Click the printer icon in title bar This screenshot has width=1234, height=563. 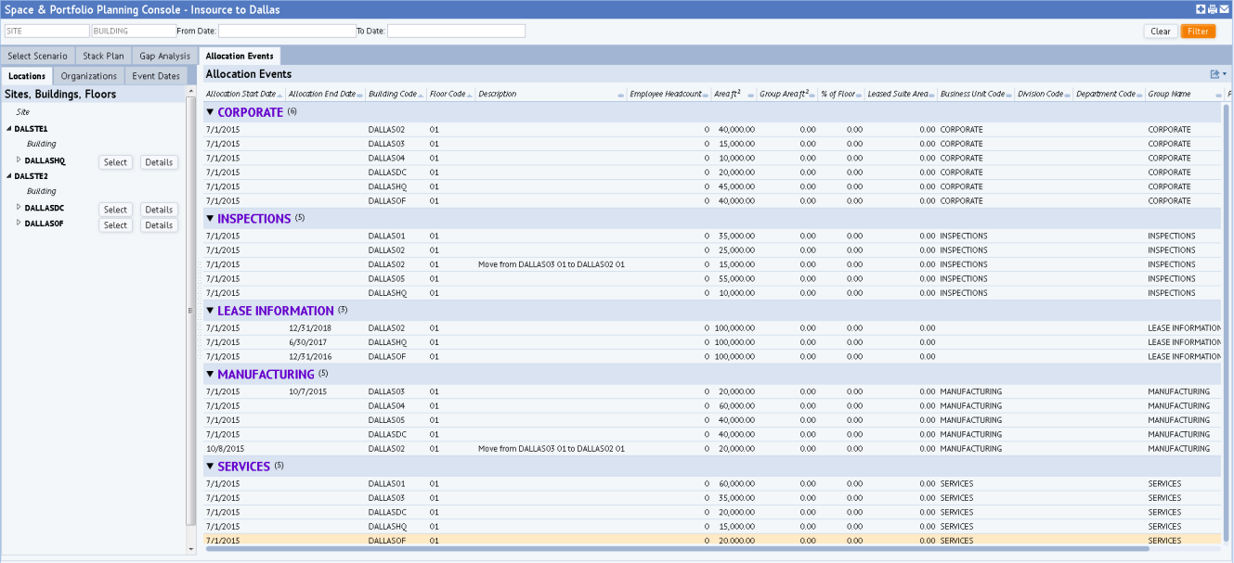[x=1213, y=9]
